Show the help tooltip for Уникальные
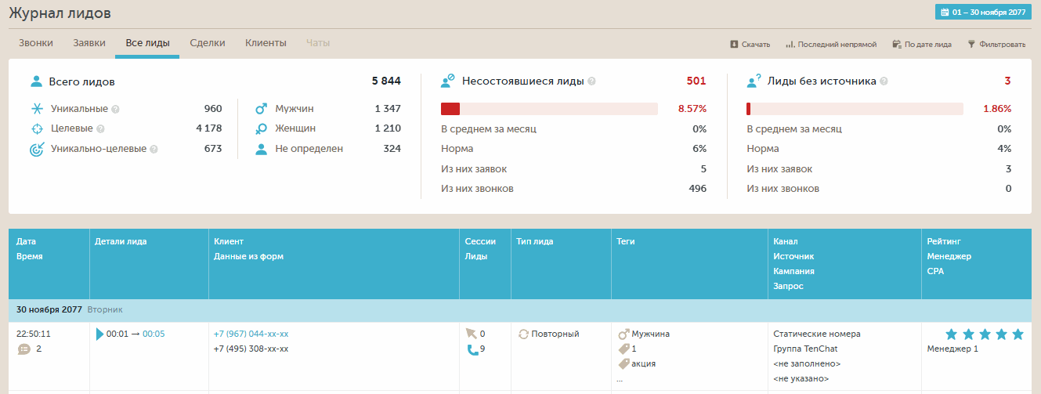 click(115, 110)
